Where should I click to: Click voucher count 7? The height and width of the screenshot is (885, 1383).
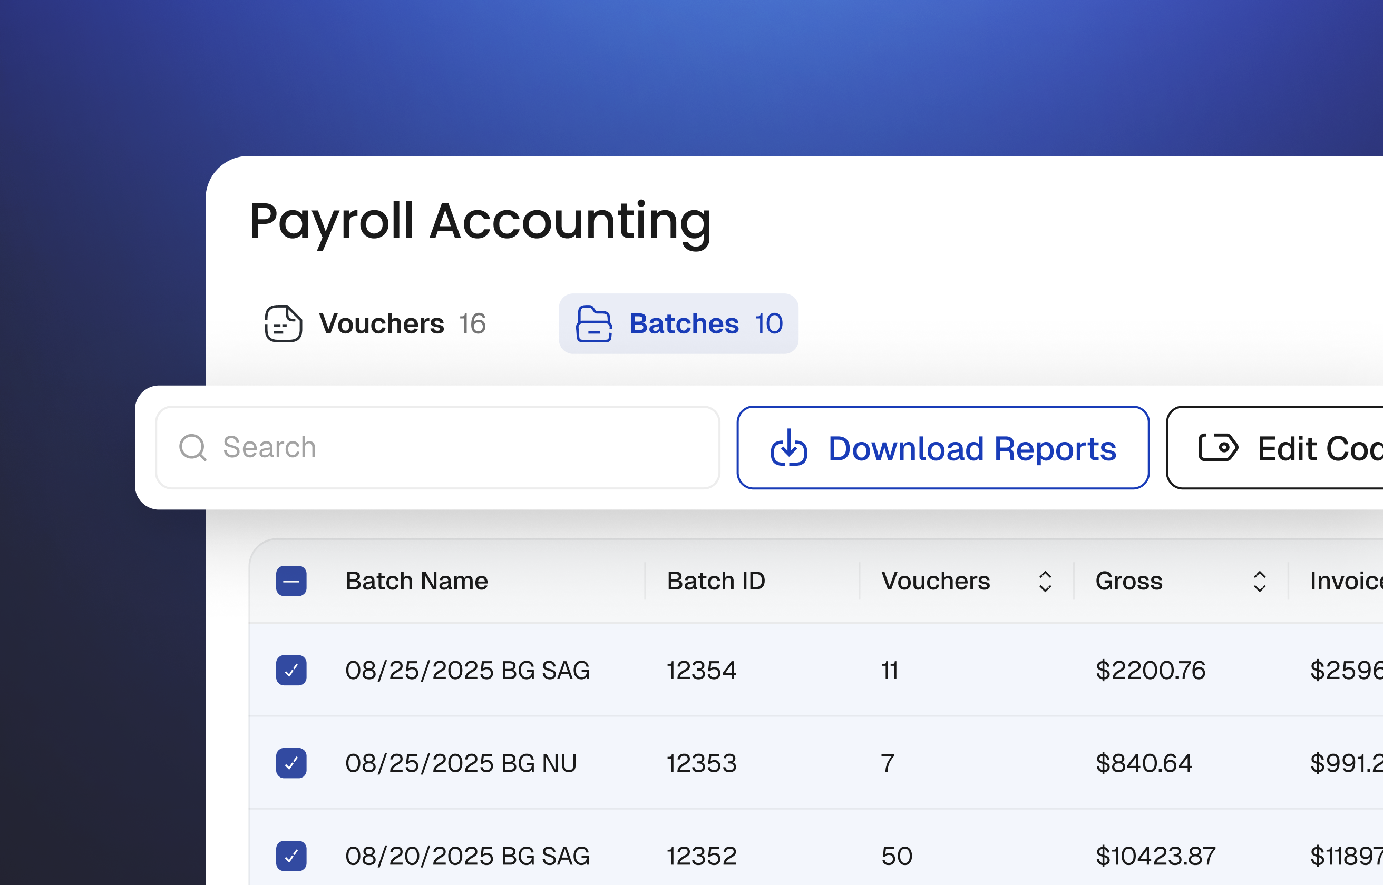[888, 764]
